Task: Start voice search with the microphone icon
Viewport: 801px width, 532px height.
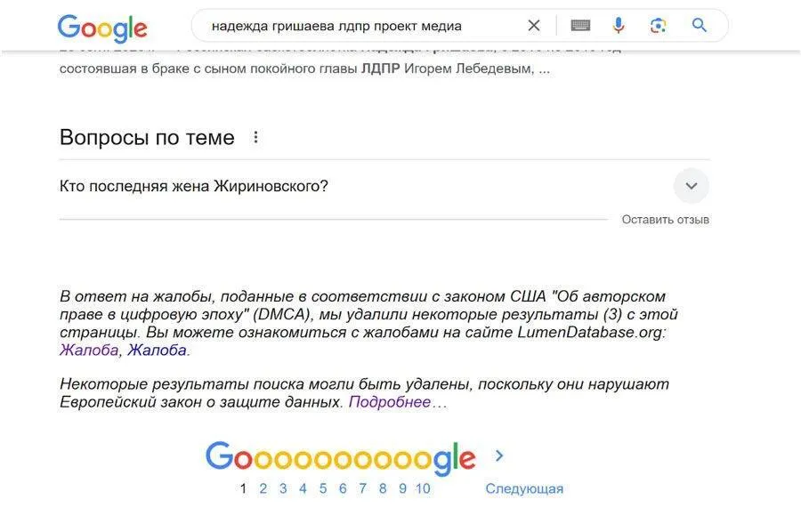Action: (619, 25)
